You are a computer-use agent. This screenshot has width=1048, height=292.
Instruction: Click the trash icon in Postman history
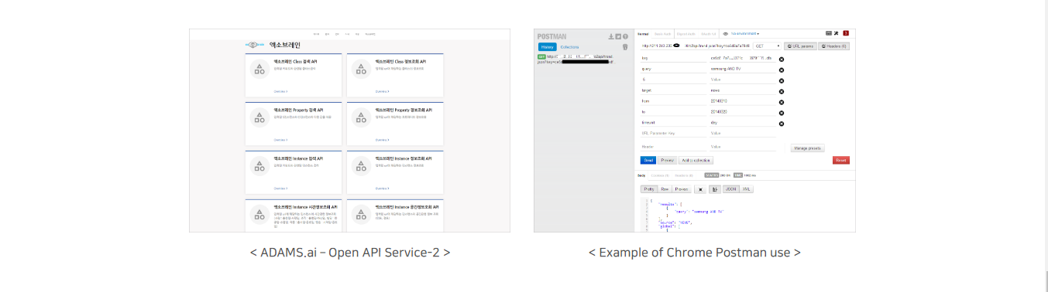point(625,47)
